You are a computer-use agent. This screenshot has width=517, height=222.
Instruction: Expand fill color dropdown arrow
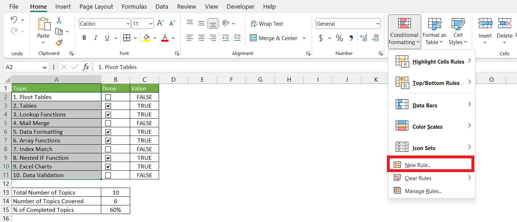(x=155, y=38)
